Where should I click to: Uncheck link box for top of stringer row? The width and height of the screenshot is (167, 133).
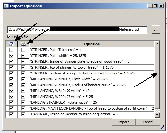pos(23,67)
